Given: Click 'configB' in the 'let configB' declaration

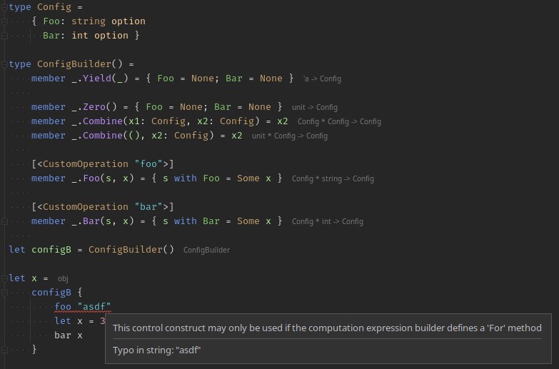Looking at the screenshot, I should point(51,250).
